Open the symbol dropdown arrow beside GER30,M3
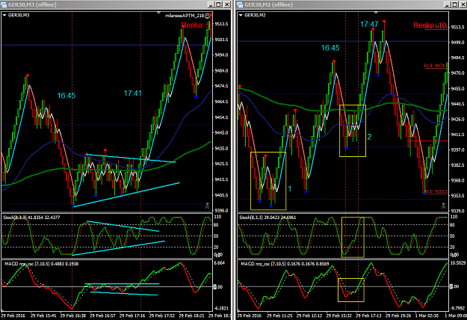 [4, 15]
